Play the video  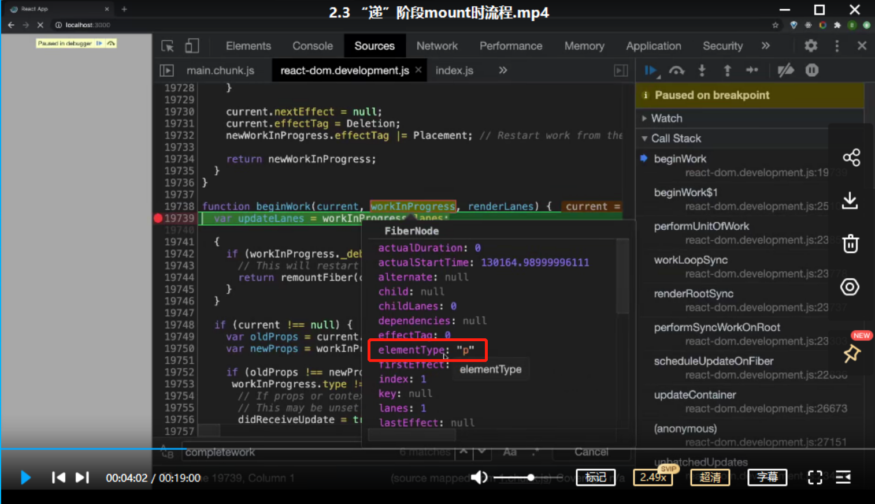pyautogui.click(x=25, y=477)
